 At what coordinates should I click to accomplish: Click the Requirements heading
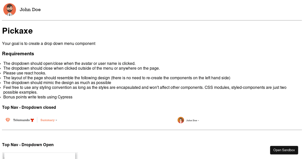(18, 54)
